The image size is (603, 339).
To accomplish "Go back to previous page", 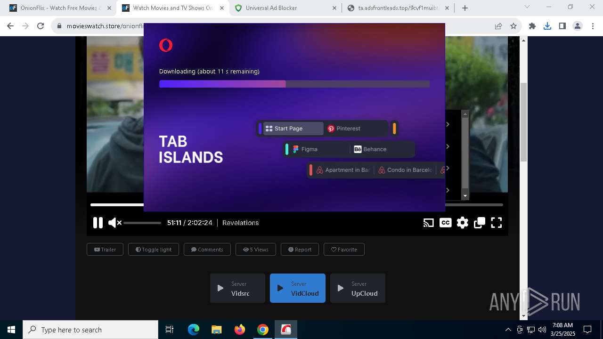I will (x=10, y=26).
